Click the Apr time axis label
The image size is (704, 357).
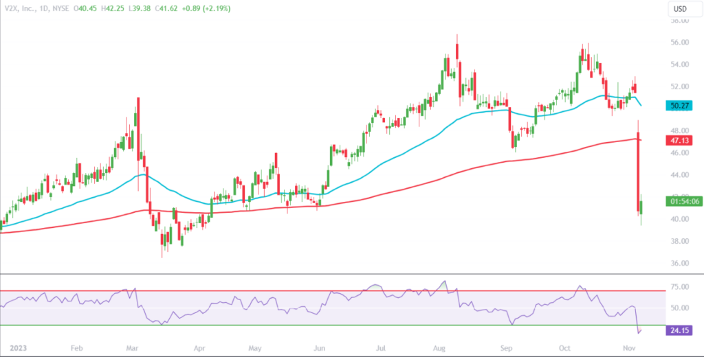pyautogui.click(x=200, y=348)
